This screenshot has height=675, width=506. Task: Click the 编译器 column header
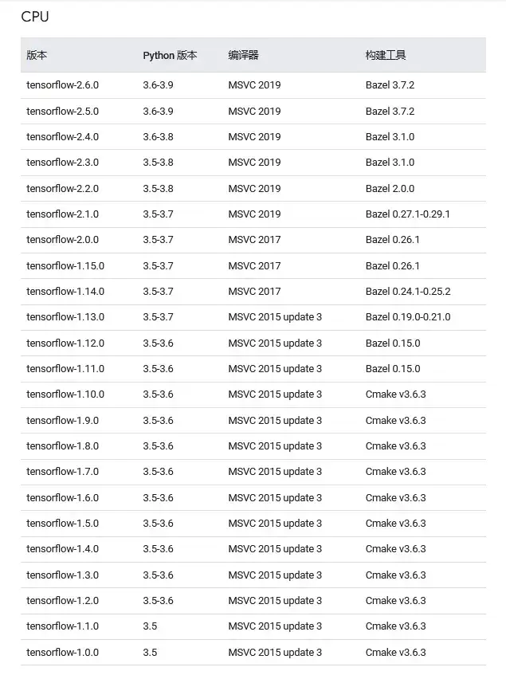[243, 55]
